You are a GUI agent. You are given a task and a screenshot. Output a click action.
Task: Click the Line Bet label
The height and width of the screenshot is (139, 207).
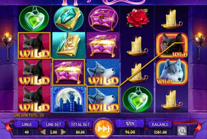[x=53, y=124]
